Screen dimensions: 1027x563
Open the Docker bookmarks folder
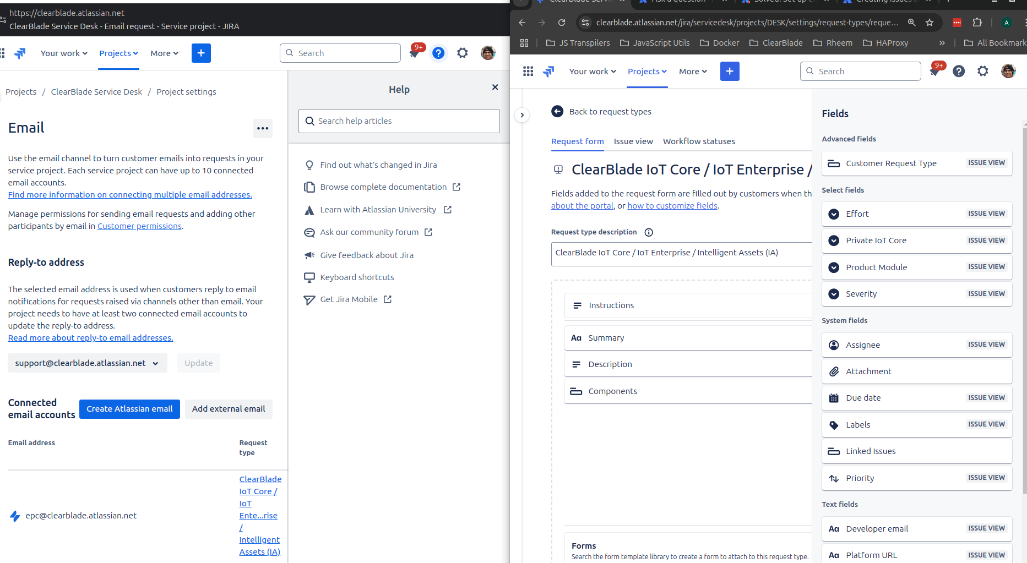[720, 43]
